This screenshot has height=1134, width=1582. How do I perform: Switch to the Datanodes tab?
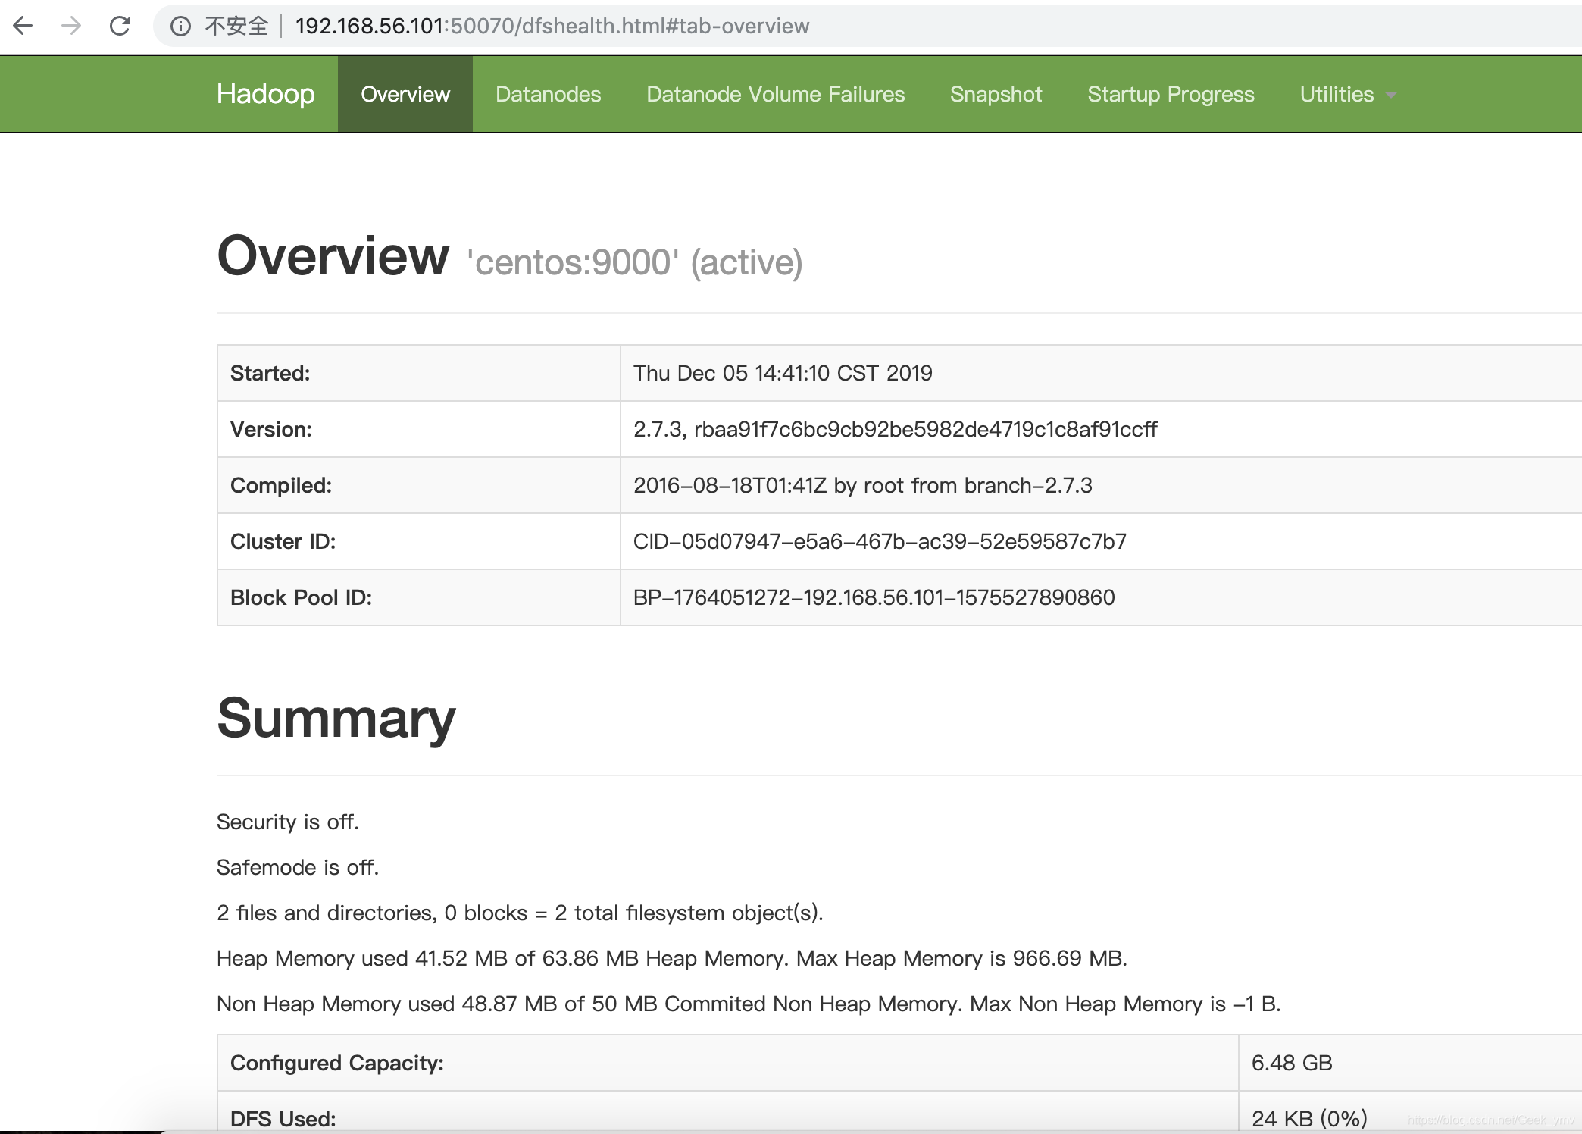[548, 94]
